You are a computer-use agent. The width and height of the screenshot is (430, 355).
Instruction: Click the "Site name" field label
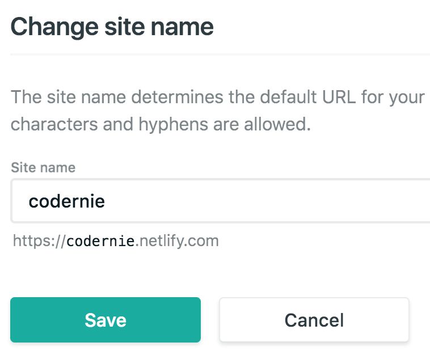(x=43, y=167)
